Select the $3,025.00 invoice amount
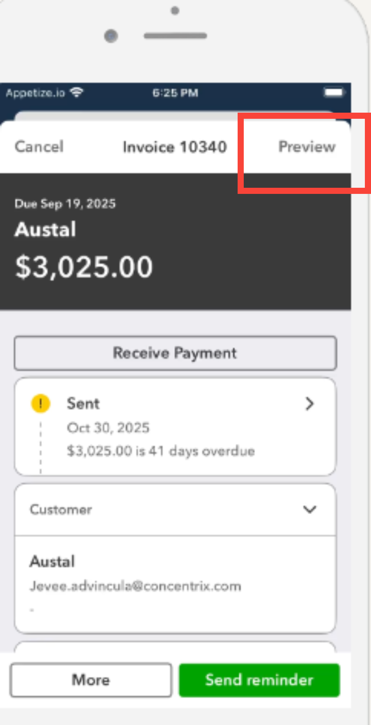This screenshot has width=371, height=725. click(x=84, y=267)
